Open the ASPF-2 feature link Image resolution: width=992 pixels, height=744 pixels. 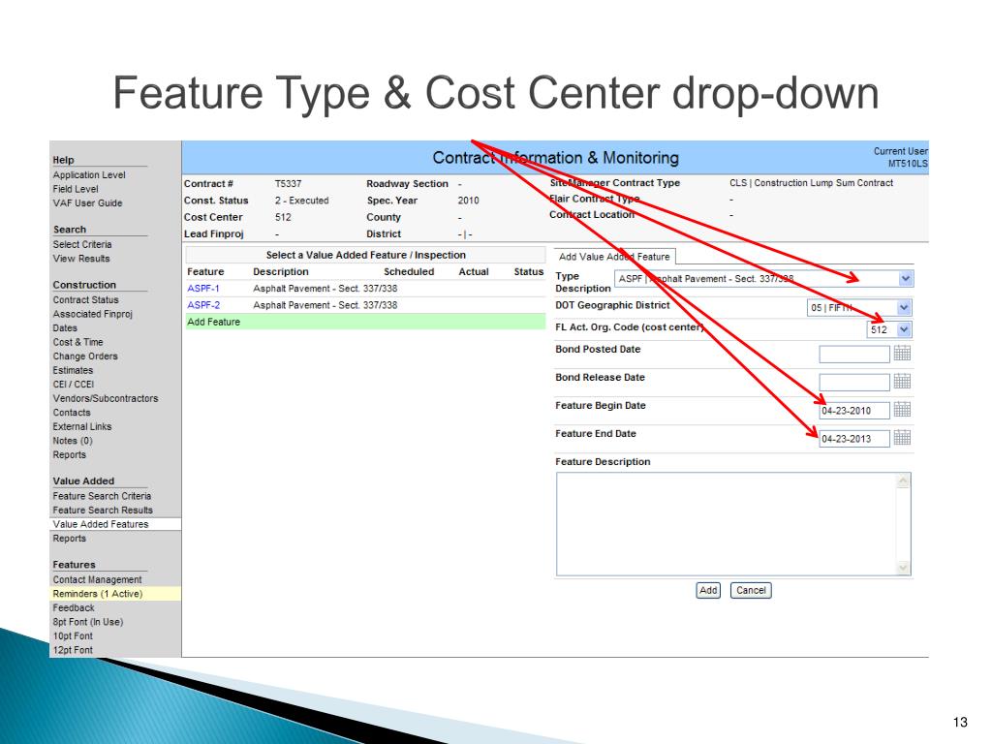(x=203, y=305)
